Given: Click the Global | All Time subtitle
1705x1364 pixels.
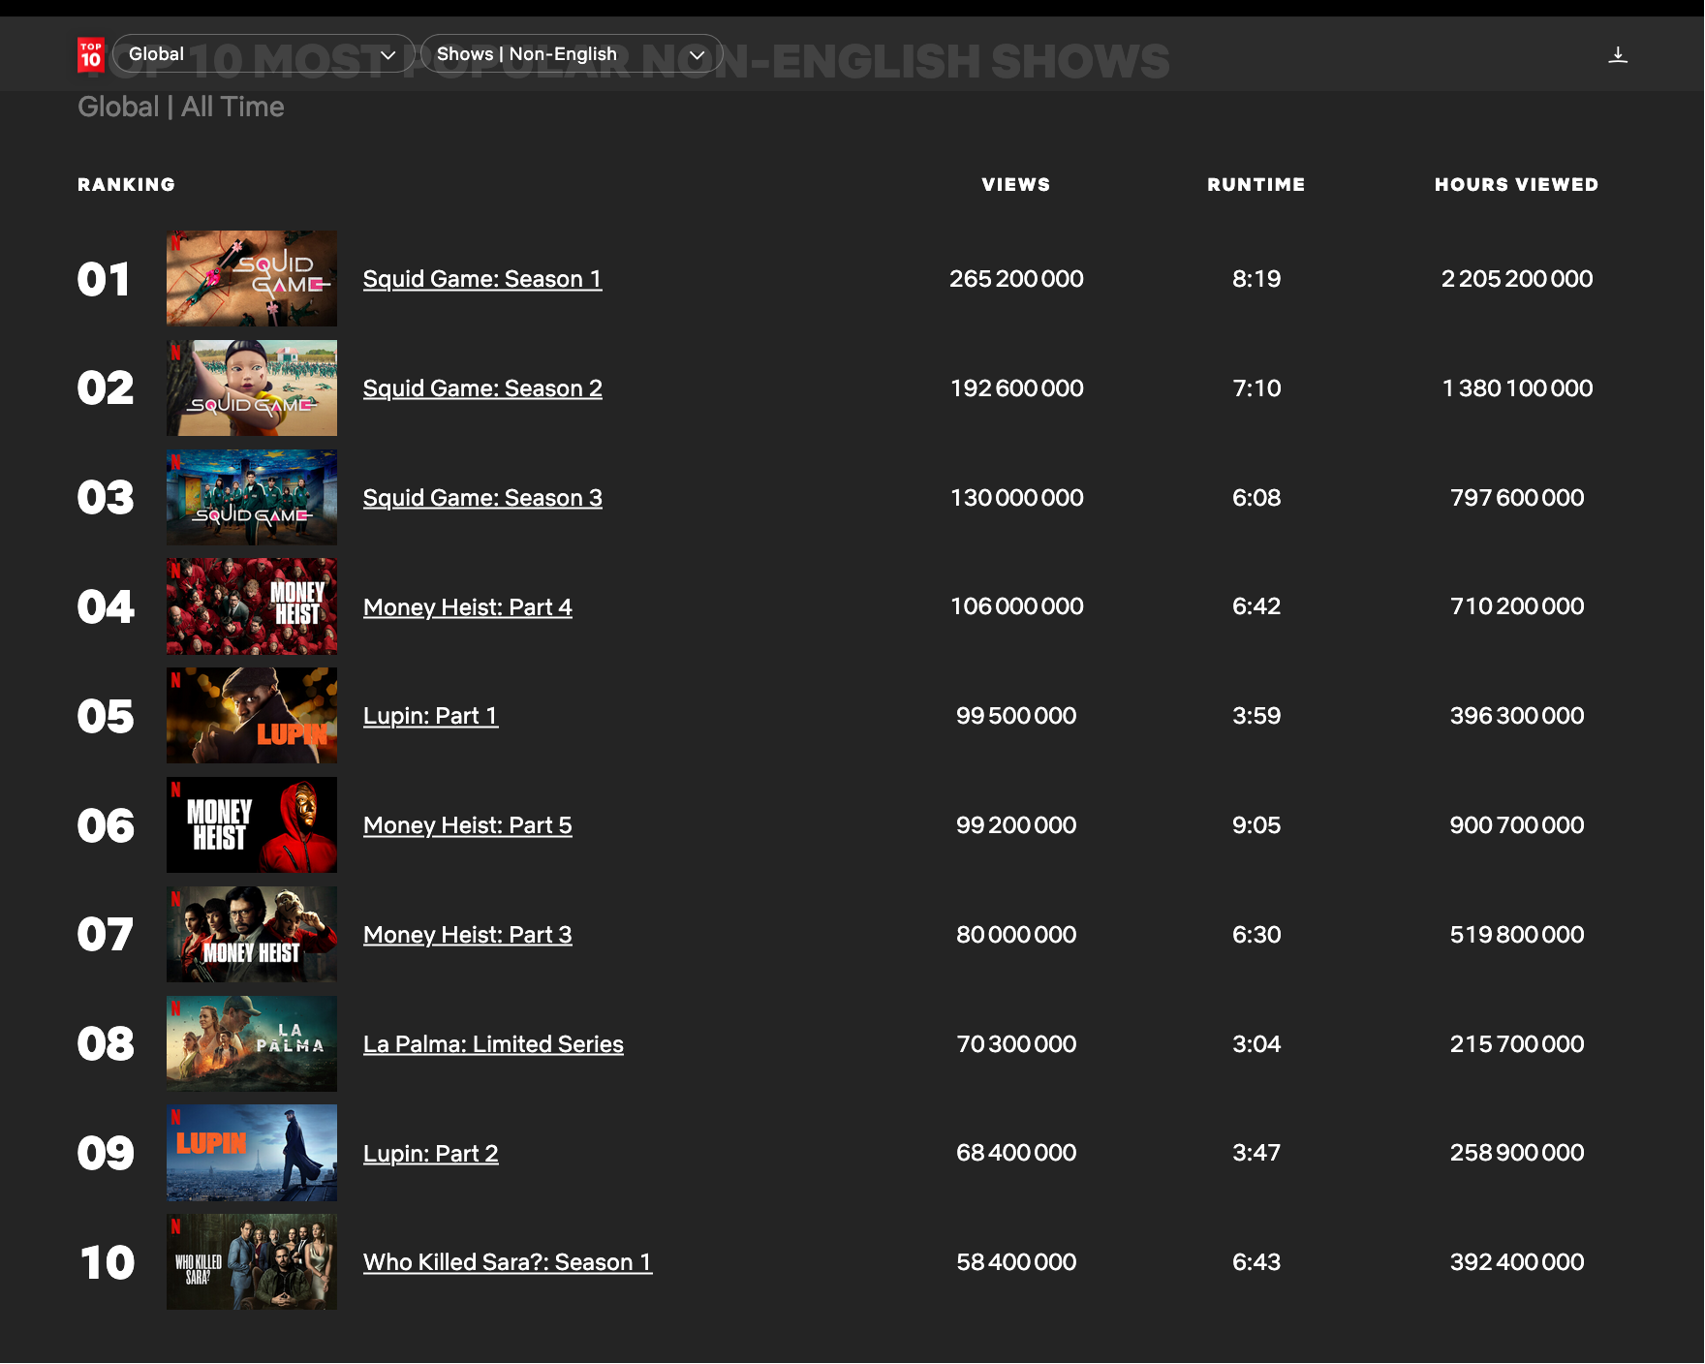Looking at the screenshot, I should tap(181, 107).
